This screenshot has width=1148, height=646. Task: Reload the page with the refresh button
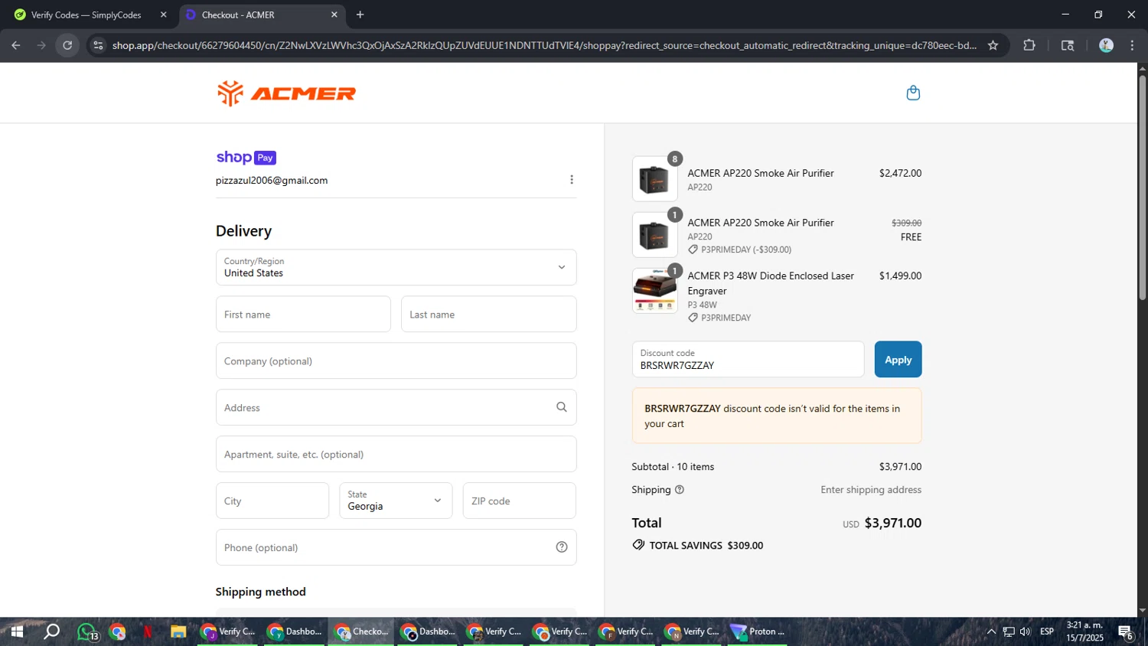pos(67,45)
